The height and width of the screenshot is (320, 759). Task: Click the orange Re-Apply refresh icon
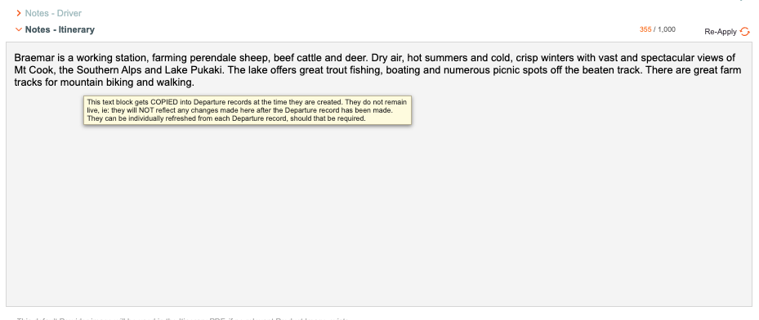(745, 32)
